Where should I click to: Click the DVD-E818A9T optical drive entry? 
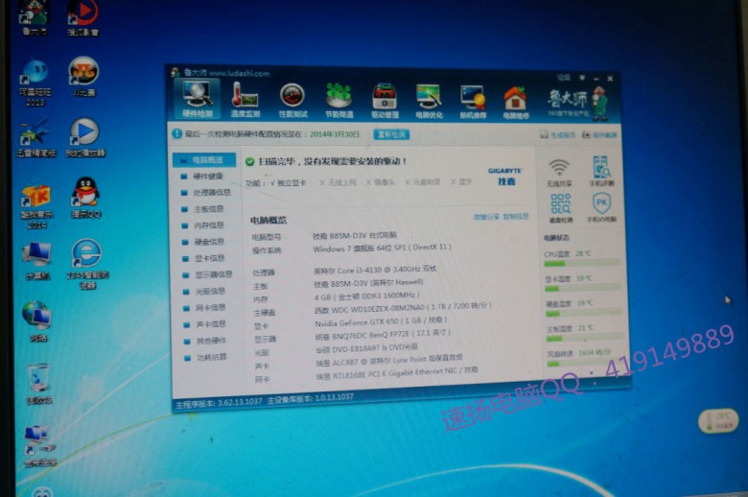pyautogui.click(x=366, y=348)
